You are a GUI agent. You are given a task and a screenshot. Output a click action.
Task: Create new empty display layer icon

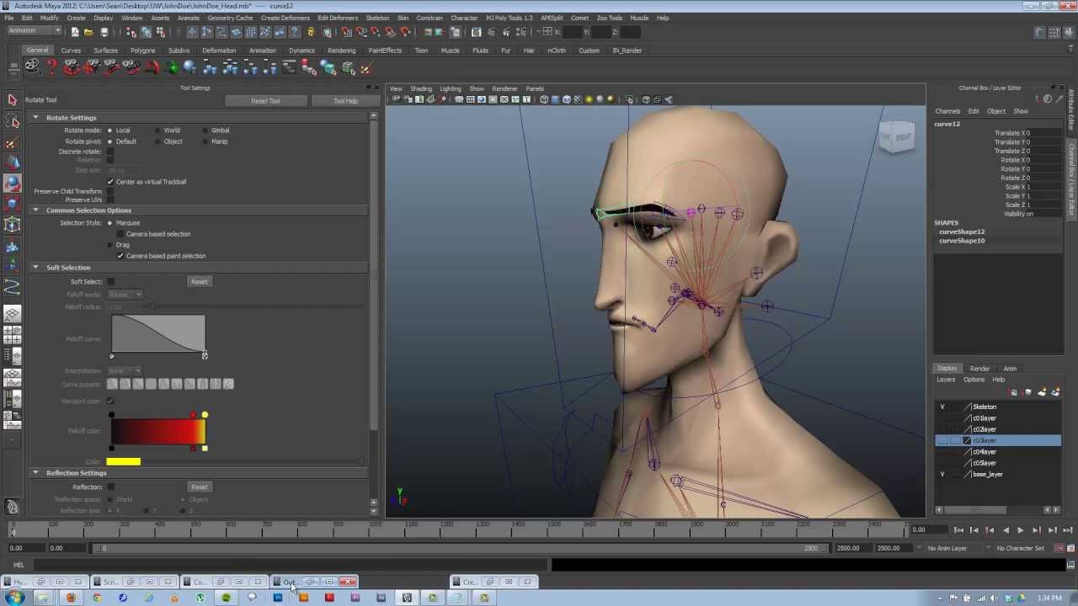[x=1042, y=392]
